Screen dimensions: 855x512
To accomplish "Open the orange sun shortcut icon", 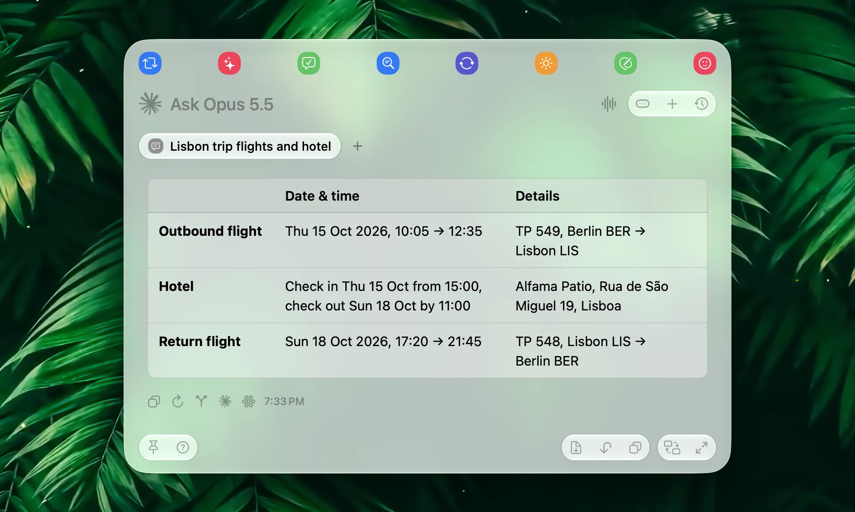I will click(x=546, y=63).
